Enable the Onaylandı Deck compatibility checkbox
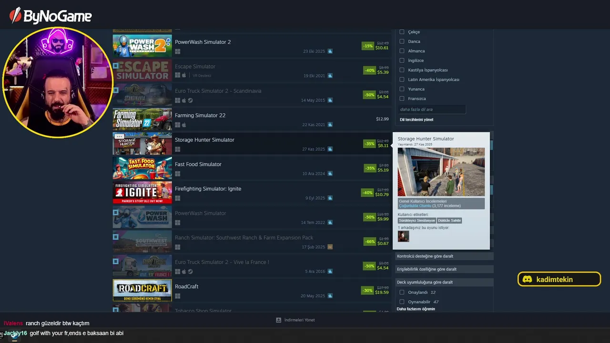The height and width of the screenshot is (343, 610). (x=402, y=293)
